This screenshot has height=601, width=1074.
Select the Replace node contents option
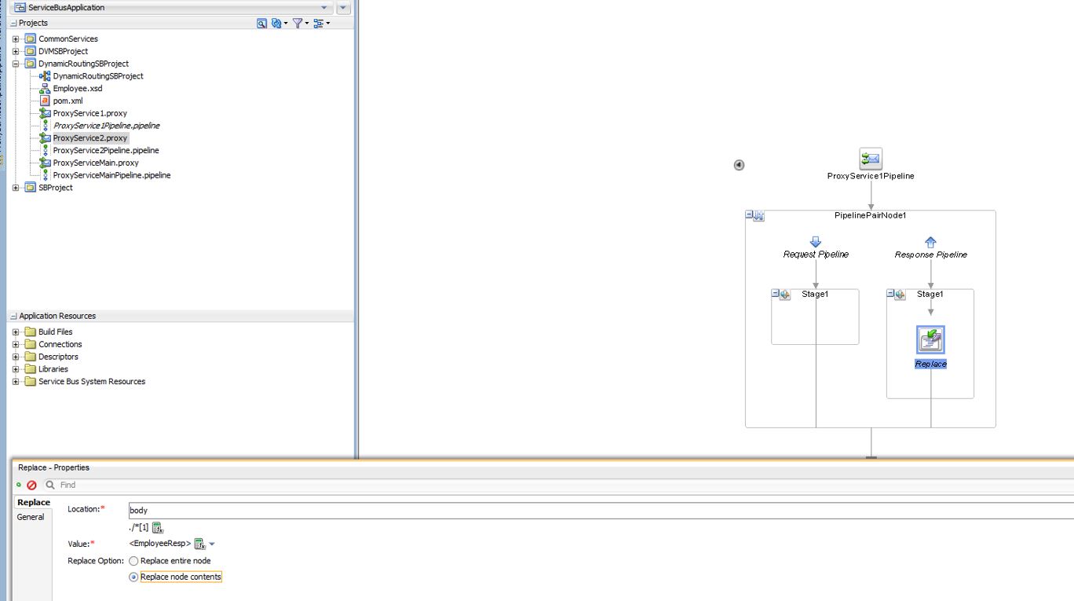click(133, 577)
